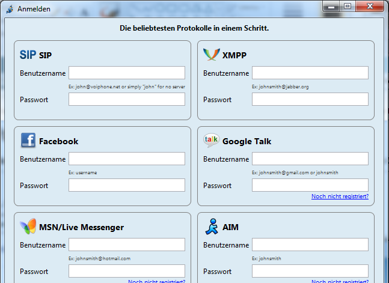Click 'Ex: johnsmith@jabber.org' hint
The image size is (389, 283).
(x=280, y=87)
